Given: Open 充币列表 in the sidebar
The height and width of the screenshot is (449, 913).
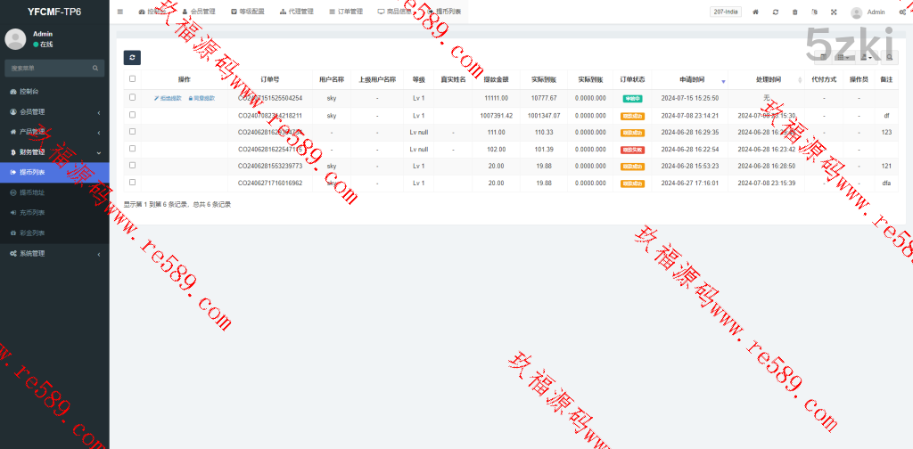Looking at the screenshot, I should point(32,213).
